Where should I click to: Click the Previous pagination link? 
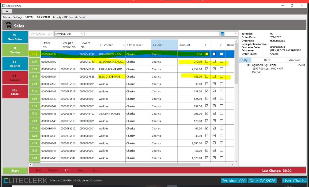click(x=53, y=170)
